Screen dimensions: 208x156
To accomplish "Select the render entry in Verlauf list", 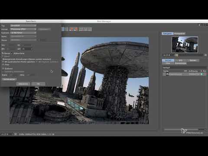I will [x=185, y=74].
